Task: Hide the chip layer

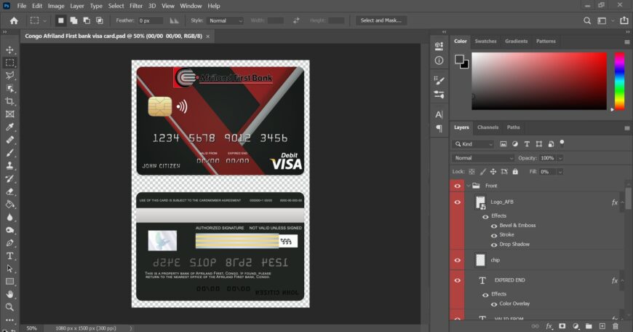Action: click(458, 260)
